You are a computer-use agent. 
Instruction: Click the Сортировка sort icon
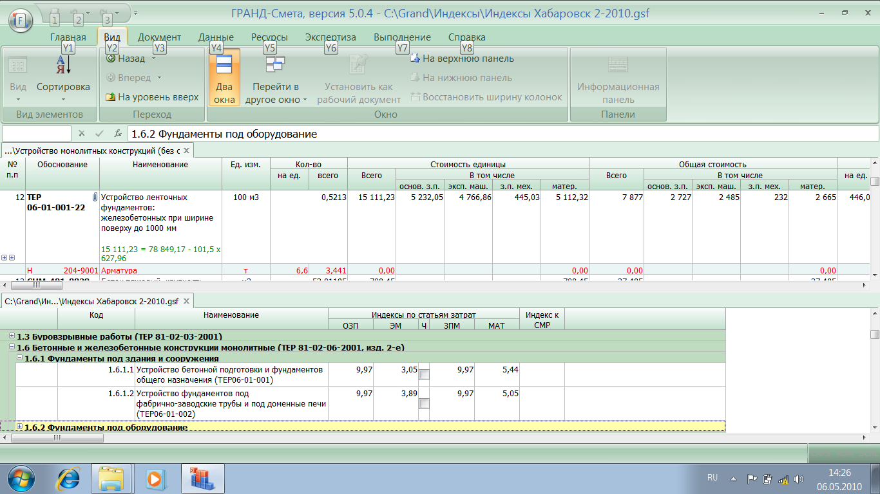click(63, 66)
